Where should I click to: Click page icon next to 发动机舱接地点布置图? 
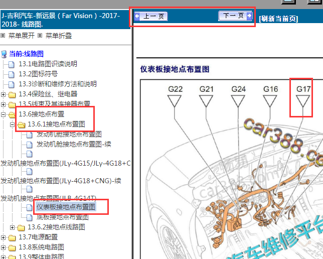click(x=30, y=135)
